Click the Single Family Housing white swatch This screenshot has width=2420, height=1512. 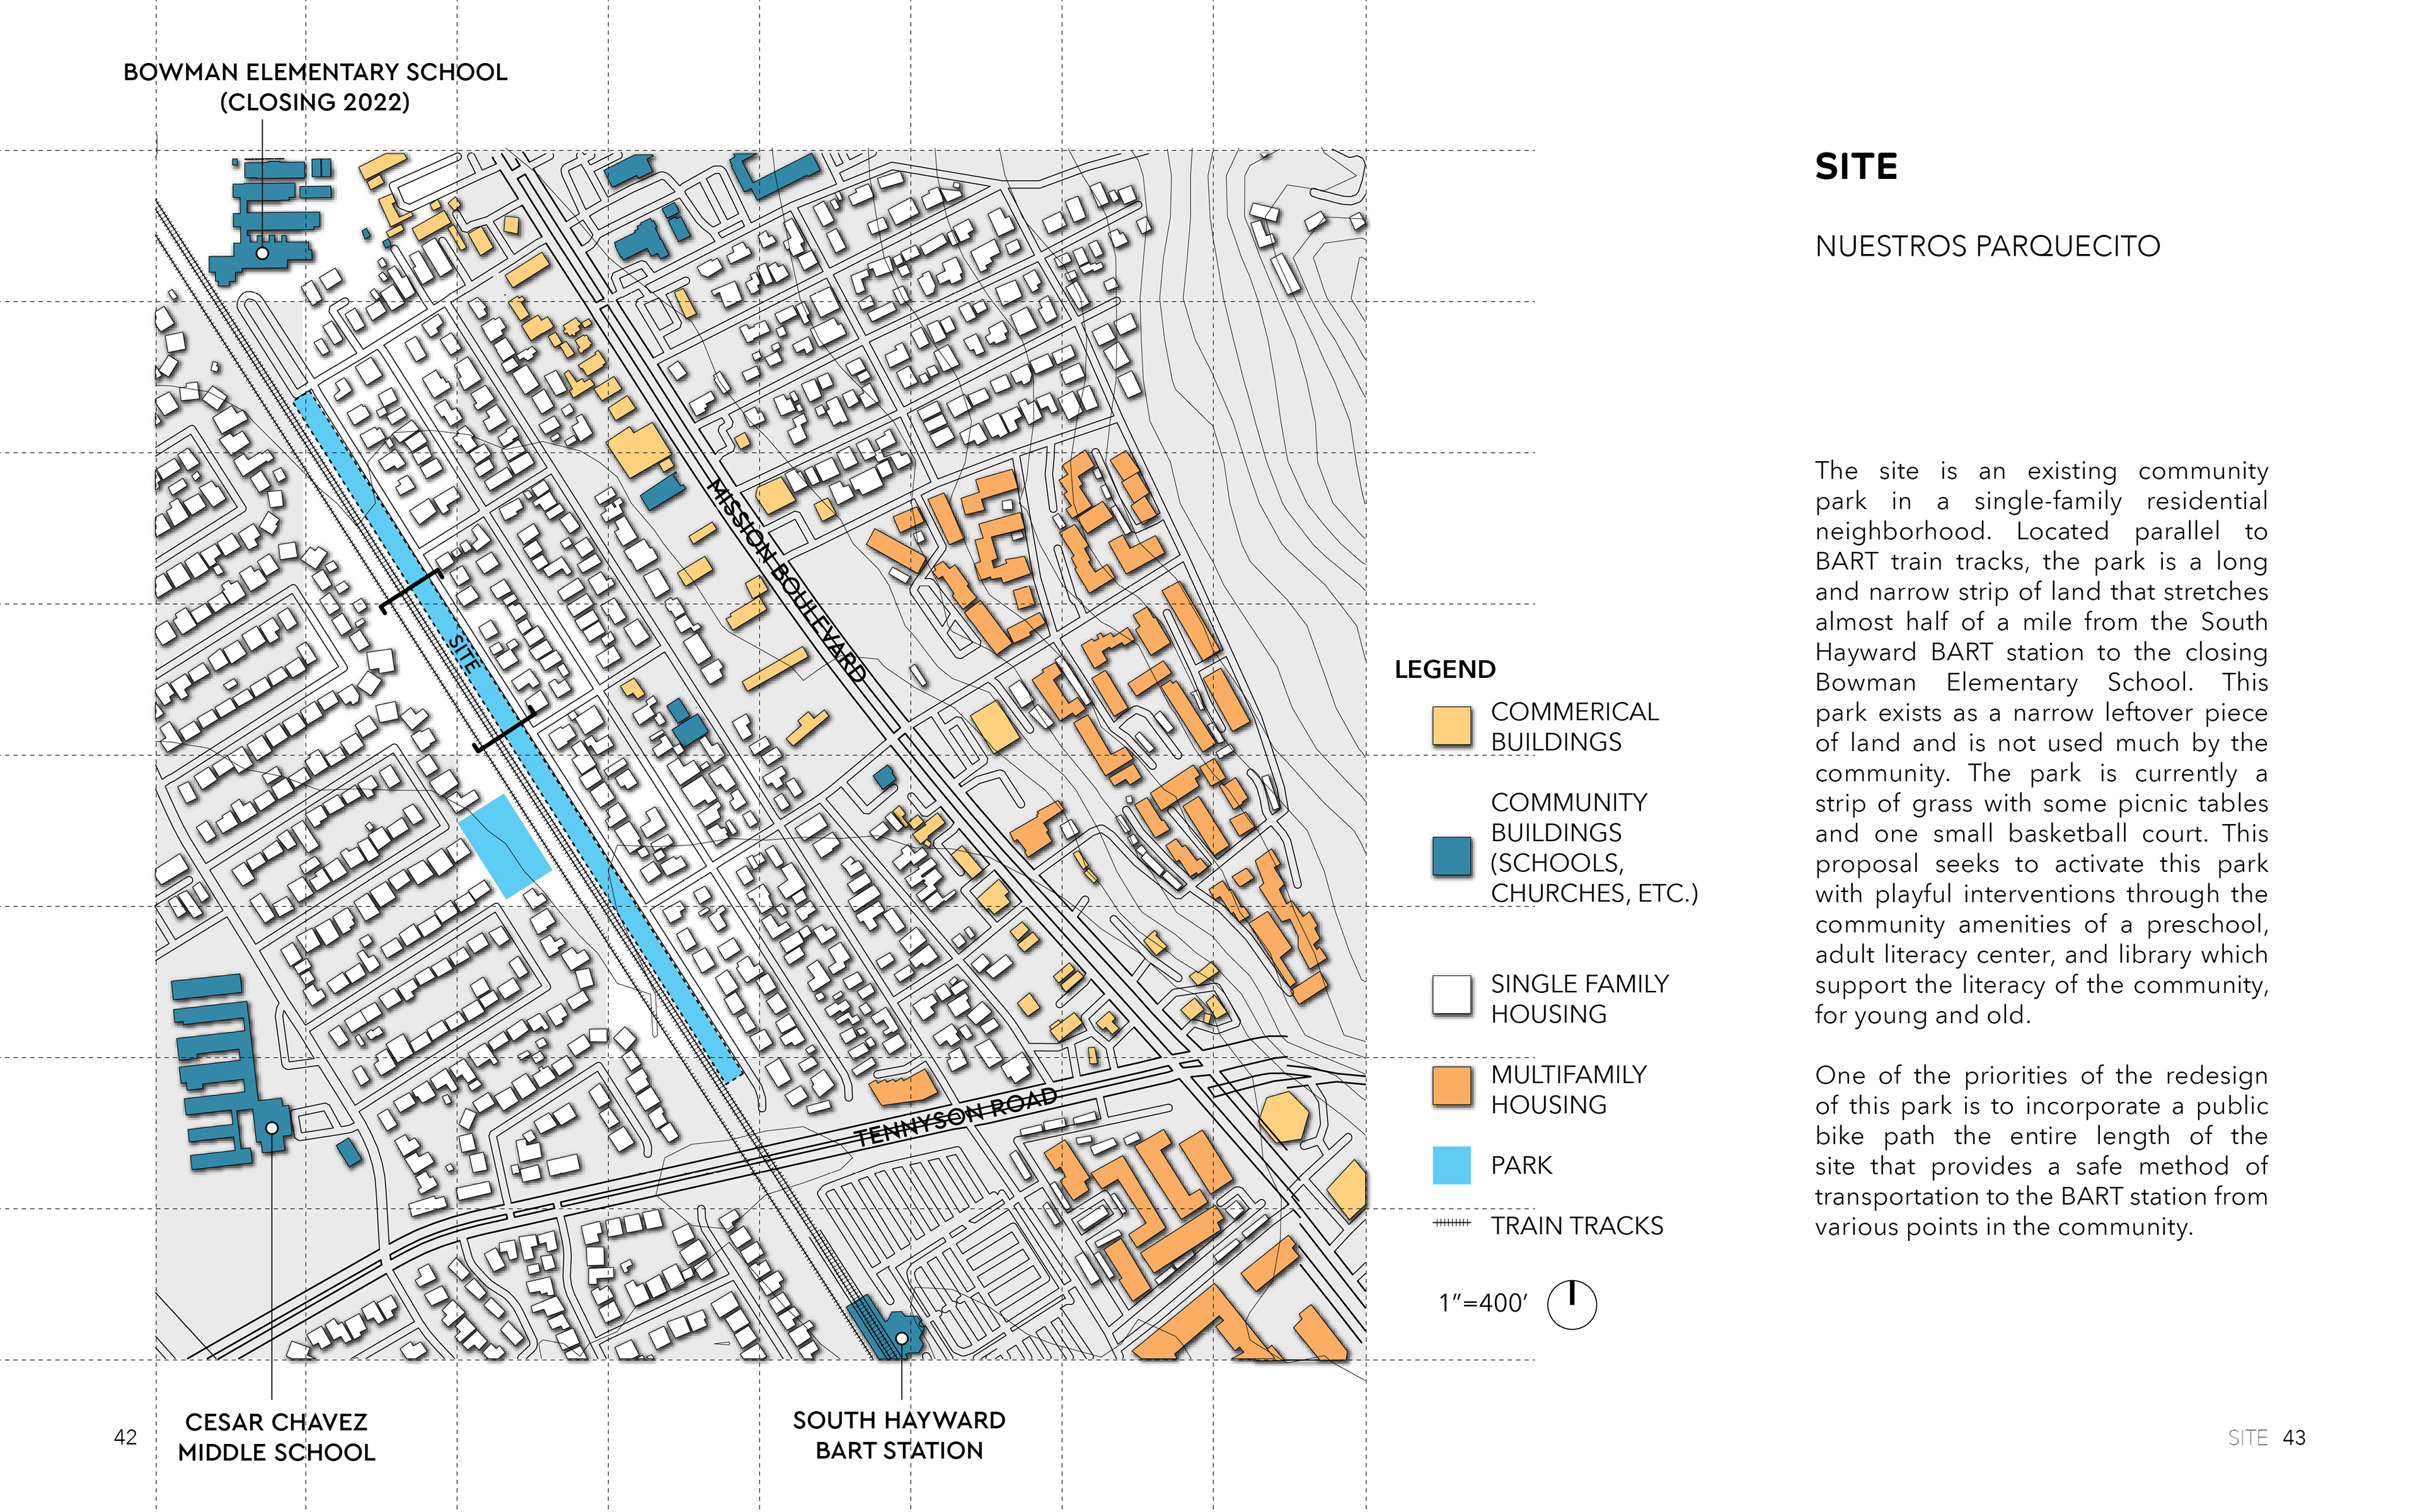pyautogui.click(x=1451, y=995)
